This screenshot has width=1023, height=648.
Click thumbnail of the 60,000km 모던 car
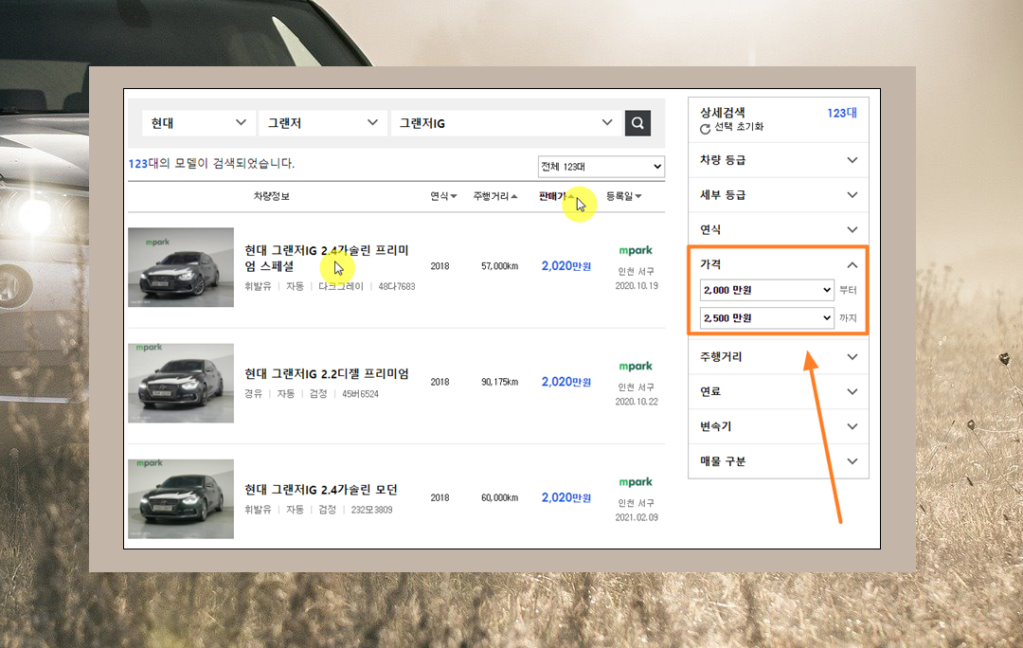181,498
